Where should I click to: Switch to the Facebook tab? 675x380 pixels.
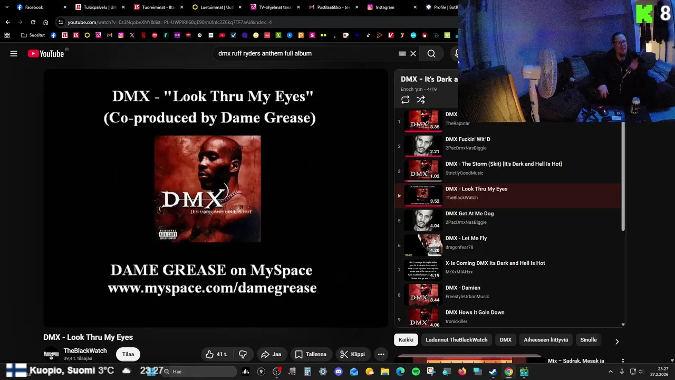41,7
